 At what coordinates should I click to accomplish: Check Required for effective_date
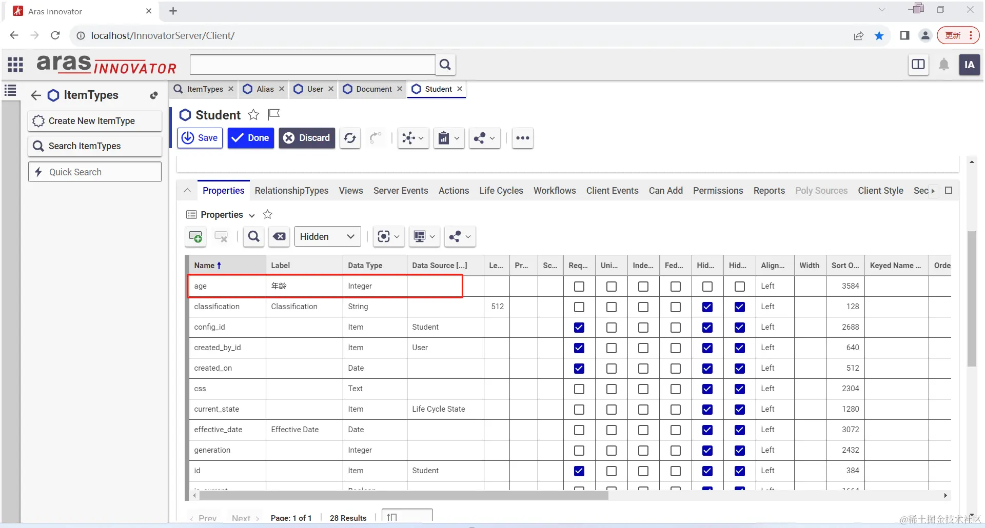[579, 430]
